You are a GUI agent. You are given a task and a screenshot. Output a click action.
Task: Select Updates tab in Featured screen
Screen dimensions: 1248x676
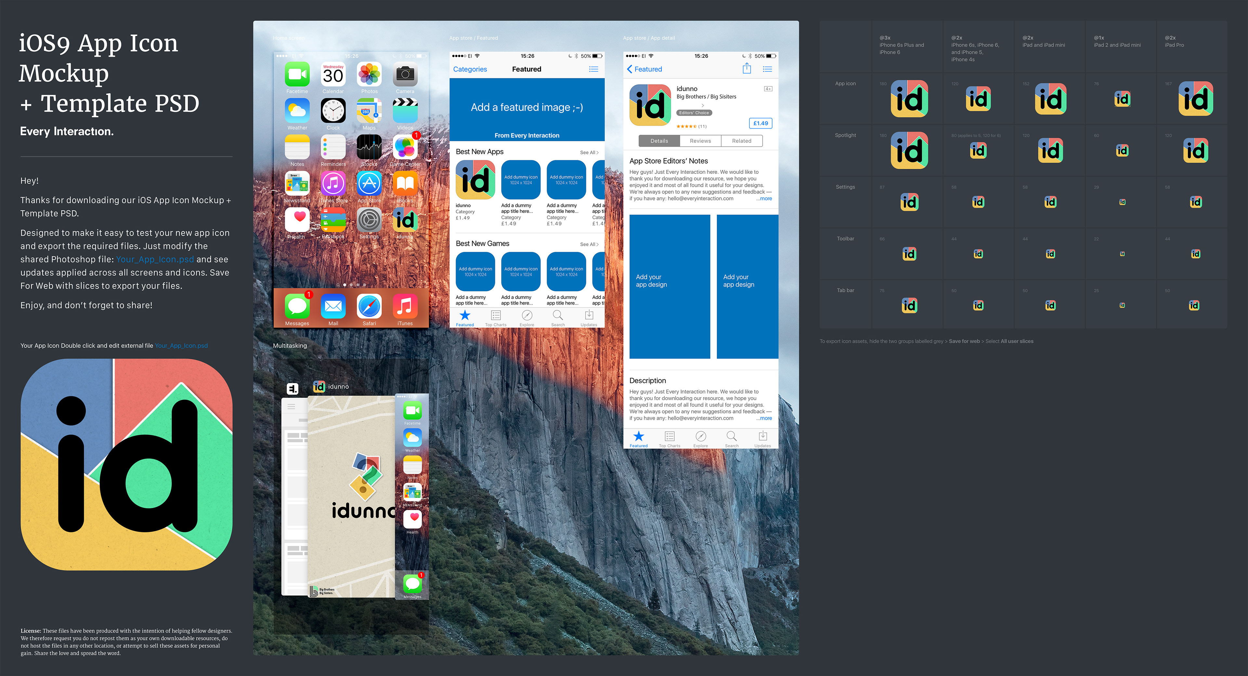tap(589, 318)
